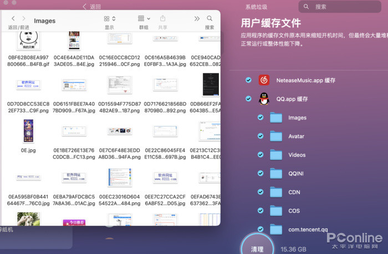Select the COS folder icon
This screenshot has width=388, height=254.
[276, 211]
